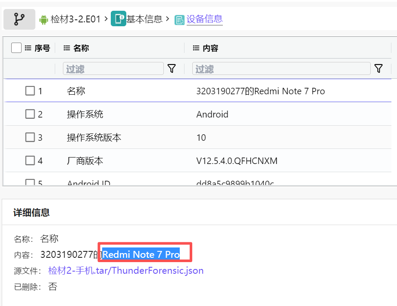This screenshot has height=306, width=397.
Task: Select the '10' OS version cell
Action: point(201,138)
